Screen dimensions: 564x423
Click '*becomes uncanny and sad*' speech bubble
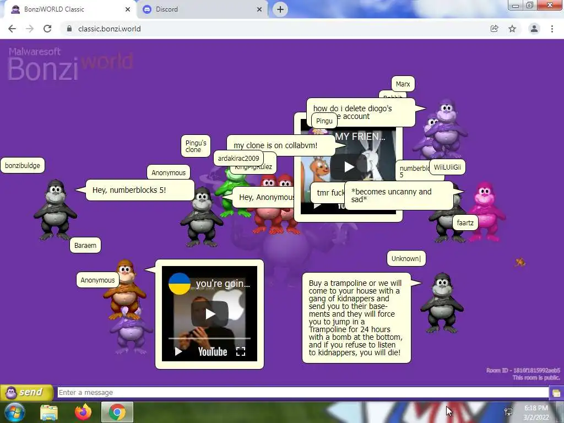[399, 196]
